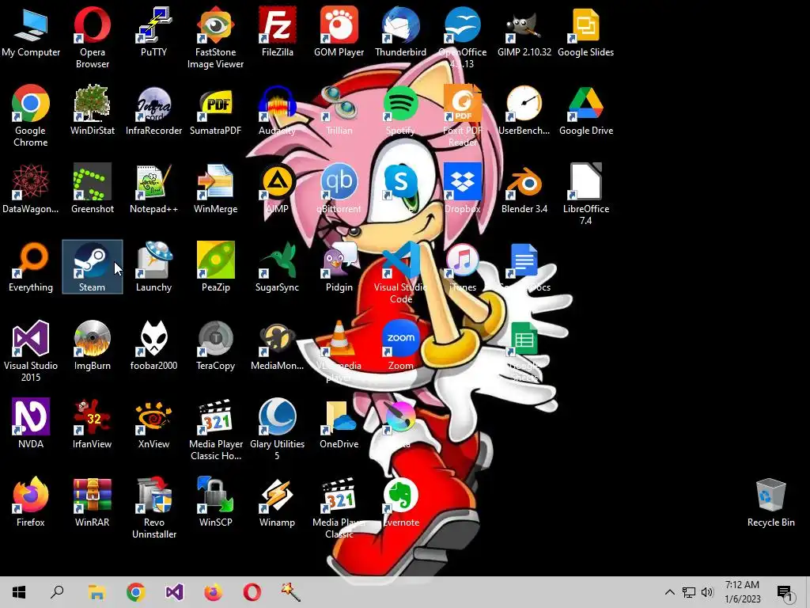Select the Recycle Bin
This screenshot has width=810, height=608.
[x=770, y=496]
